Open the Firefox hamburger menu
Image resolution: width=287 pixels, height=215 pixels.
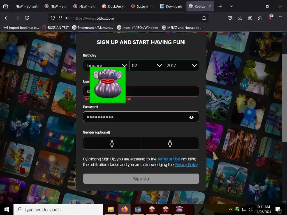coord(280,18)
